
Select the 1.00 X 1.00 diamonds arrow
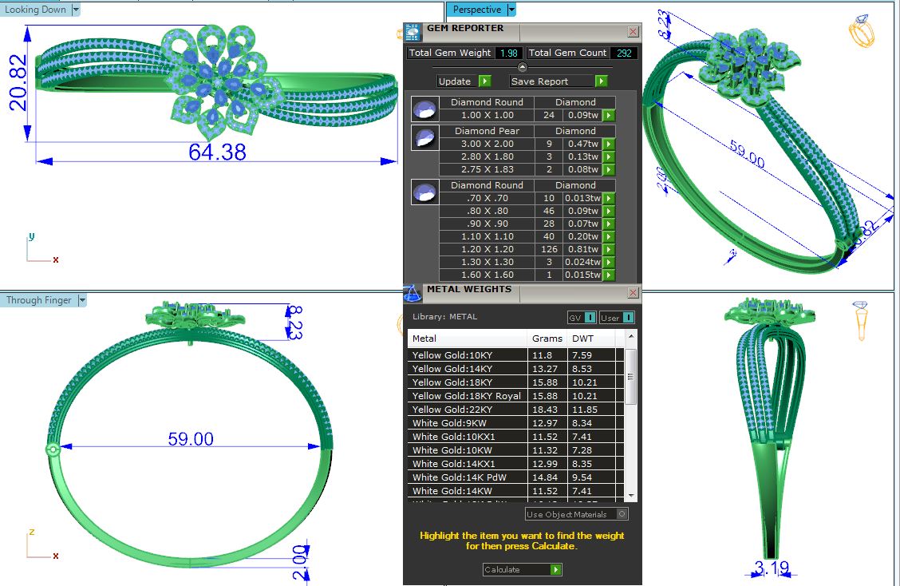click(609, 116)
